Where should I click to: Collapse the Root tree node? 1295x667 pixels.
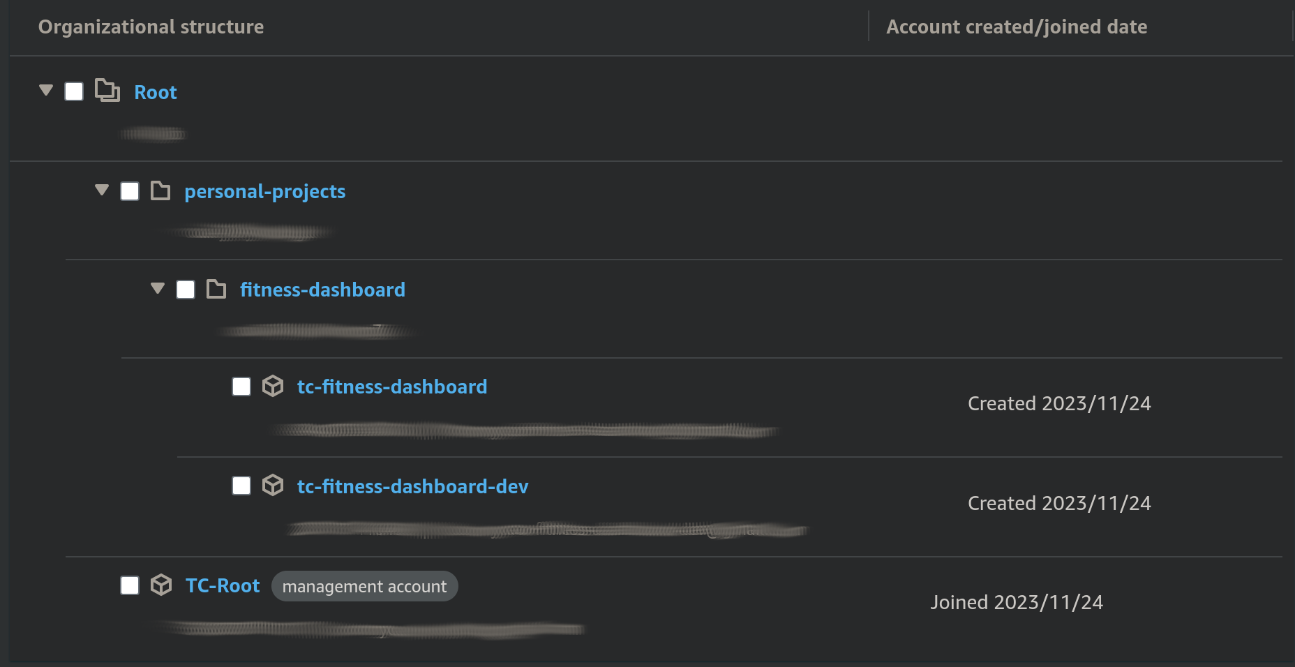click(x=46, y=90)
